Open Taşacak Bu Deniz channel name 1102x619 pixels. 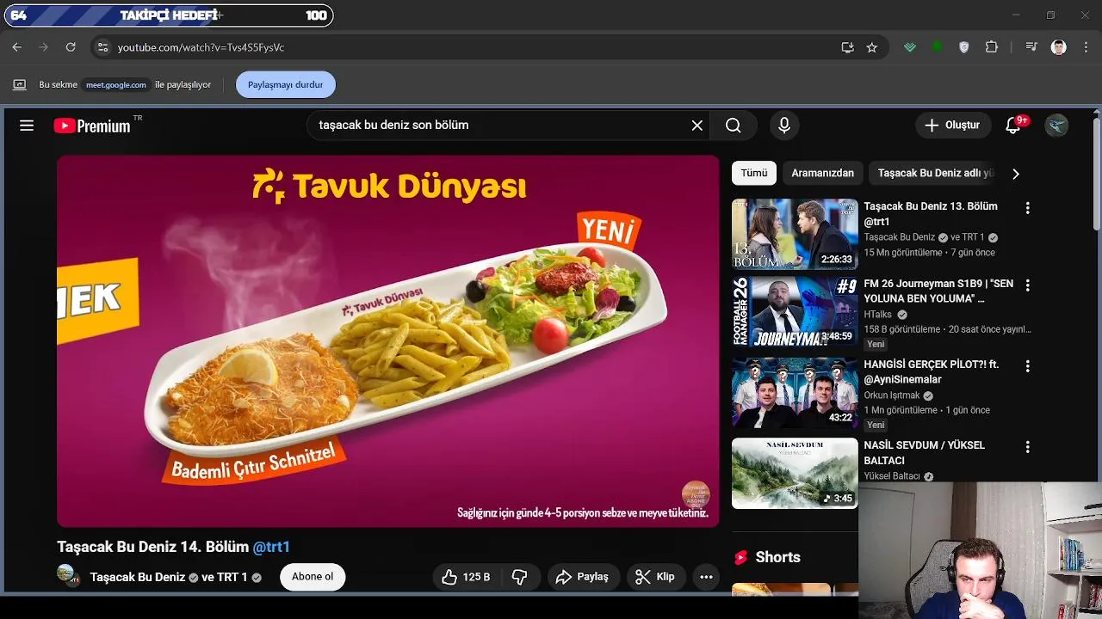138,577
